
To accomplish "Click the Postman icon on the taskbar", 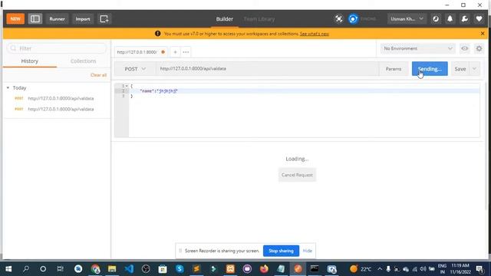I will [x=298, y=269].
